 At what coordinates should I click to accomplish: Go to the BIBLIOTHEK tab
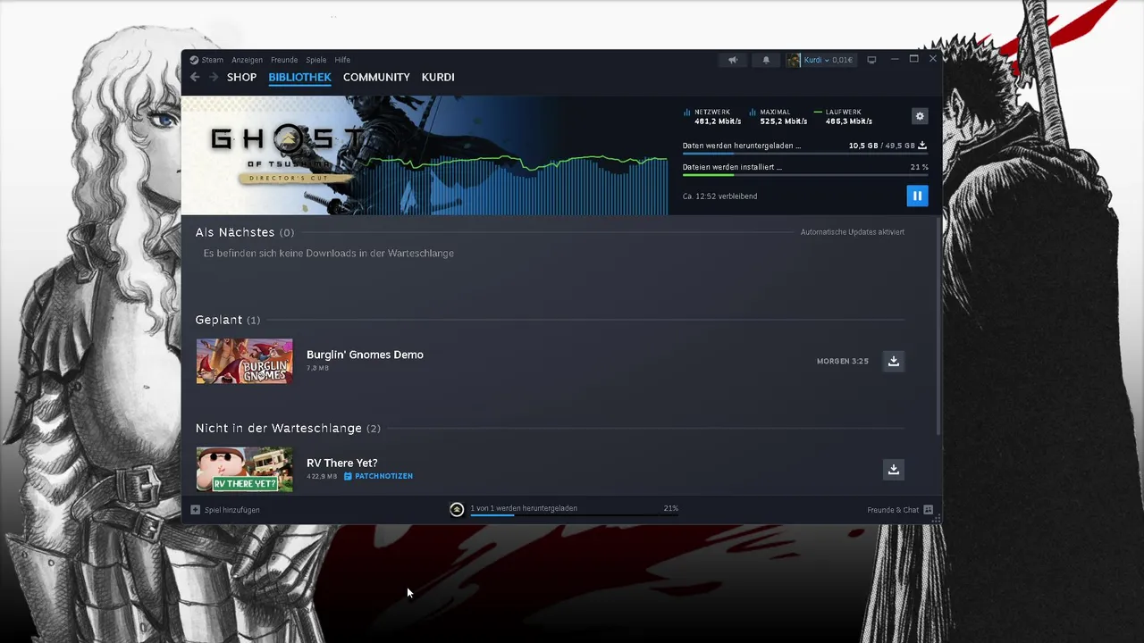click(299, 77)
